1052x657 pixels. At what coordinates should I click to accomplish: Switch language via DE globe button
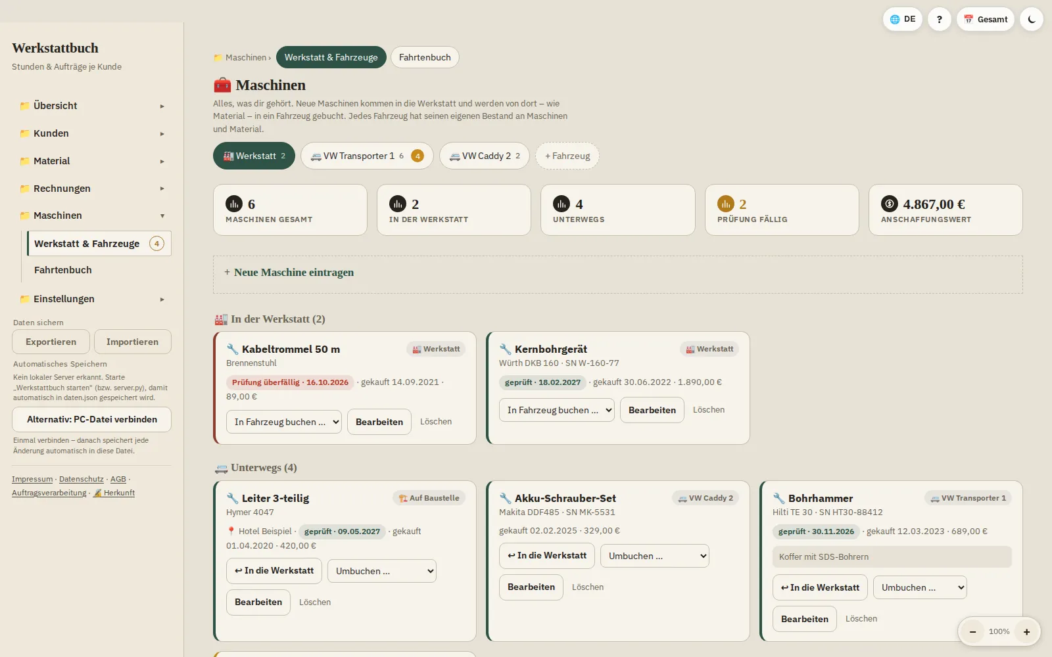(x=902, y=19)
